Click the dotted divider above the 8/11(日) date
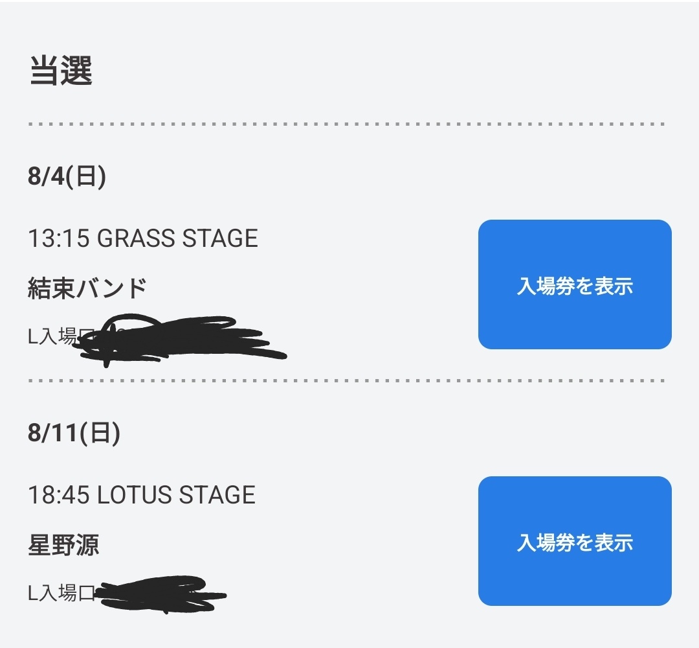Image resolution: width=699 pixels, height=648 pixels. pyautogui.click(x=347, y=381)
